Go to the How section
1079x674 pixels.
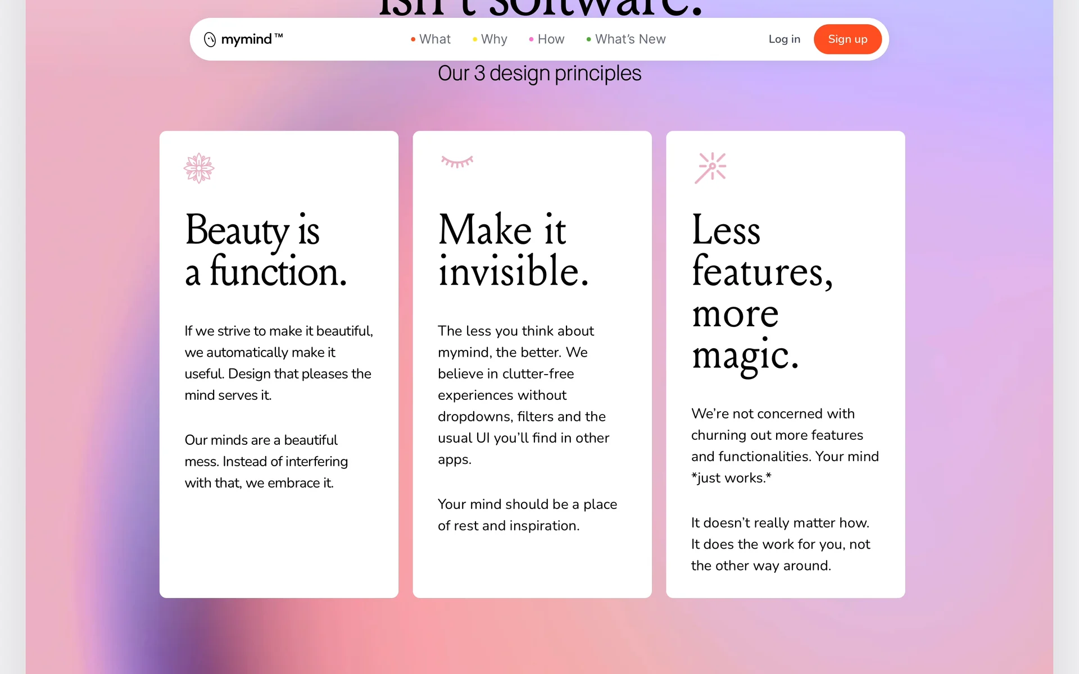pyautogui.click(x=551, y=39)
